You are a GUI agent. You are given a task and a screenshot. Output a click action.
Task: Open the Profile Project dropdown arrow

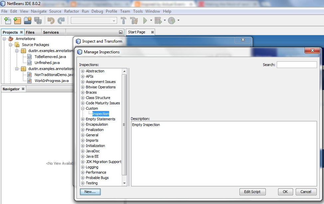(x=178, y=20)
